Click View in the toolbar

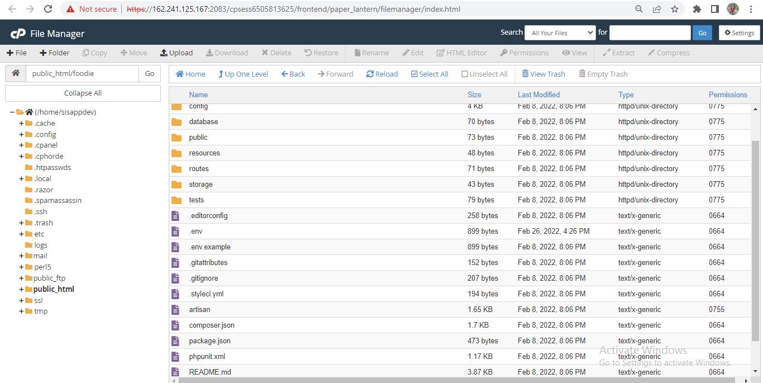[575, 53]
